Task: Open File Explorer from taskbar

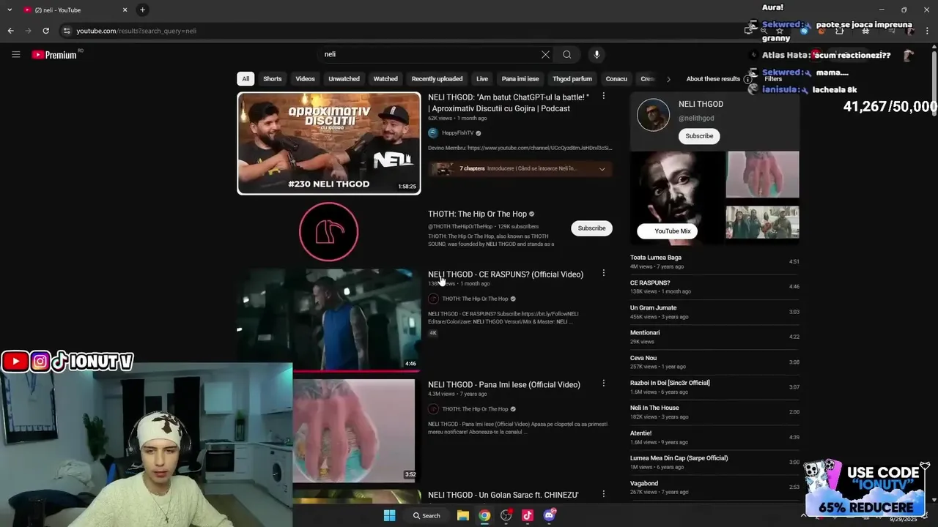Action: (x=462, y=515)
